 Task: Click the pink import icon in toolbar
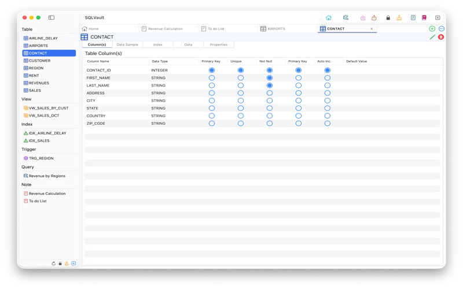tap(363, 18)
